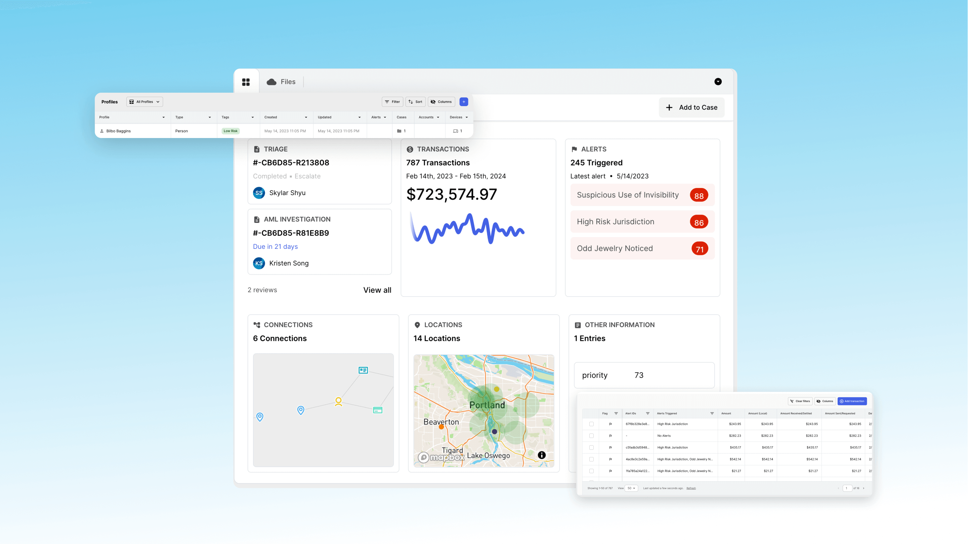Screen dimensions: 968x544
Task: Click the Locations pin icon
Action: coord(418,325)
